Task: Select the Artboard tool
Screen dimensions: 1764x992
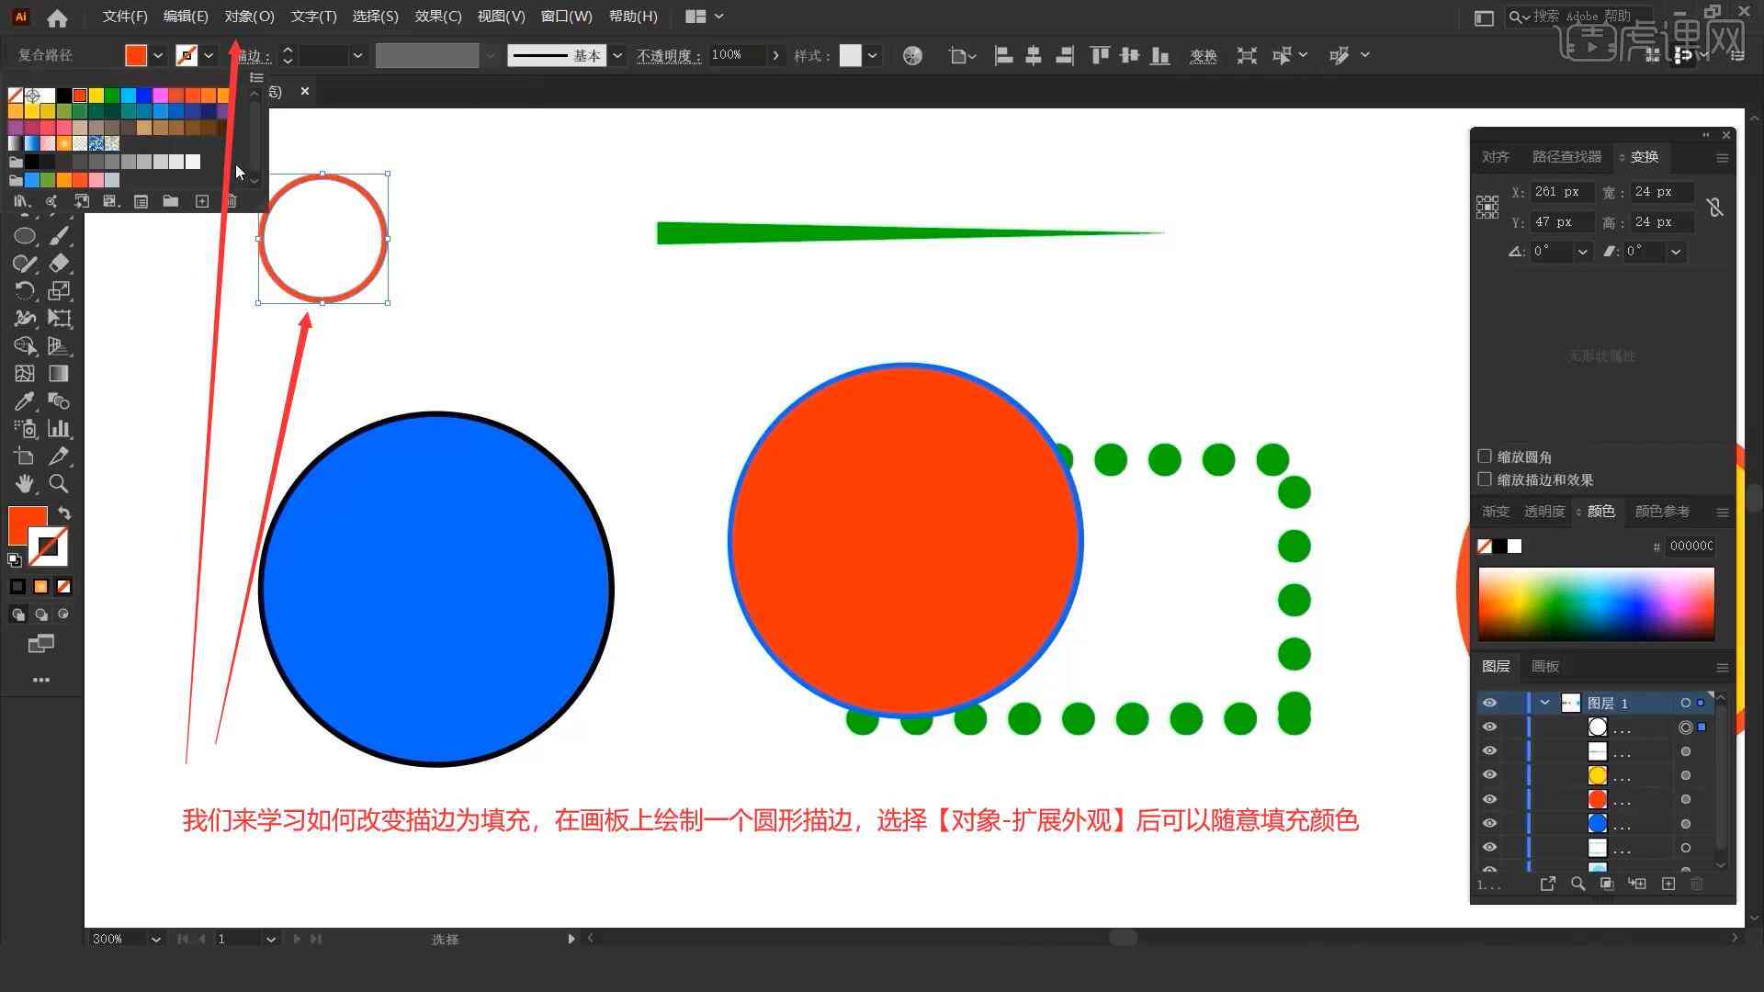Action: [x=25, y=457]
